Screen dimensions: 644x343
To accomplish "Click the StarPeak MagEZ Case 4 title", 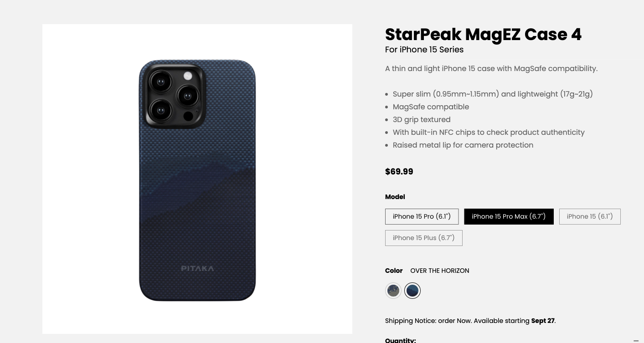I will tap(483, 35).
